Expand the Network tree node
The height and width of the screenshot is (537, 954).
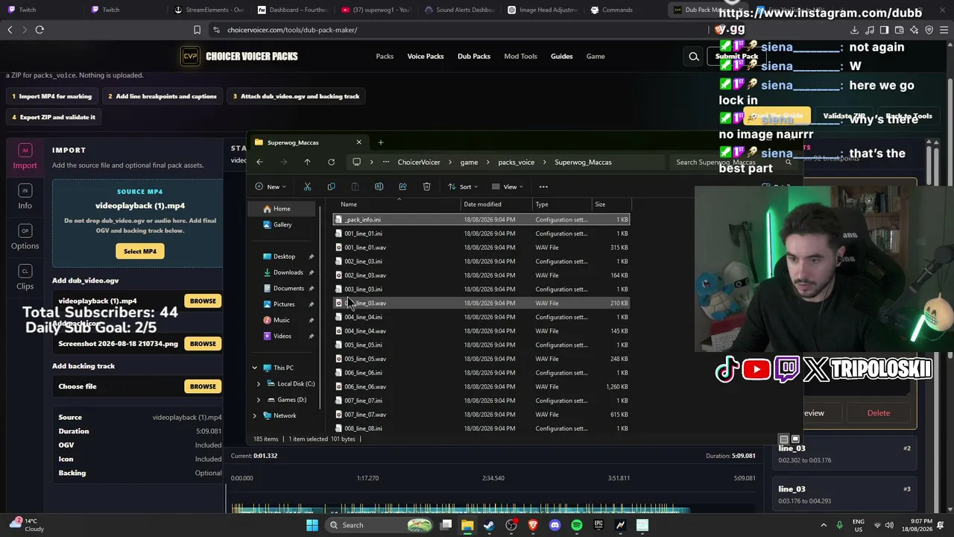click(255, 415)
